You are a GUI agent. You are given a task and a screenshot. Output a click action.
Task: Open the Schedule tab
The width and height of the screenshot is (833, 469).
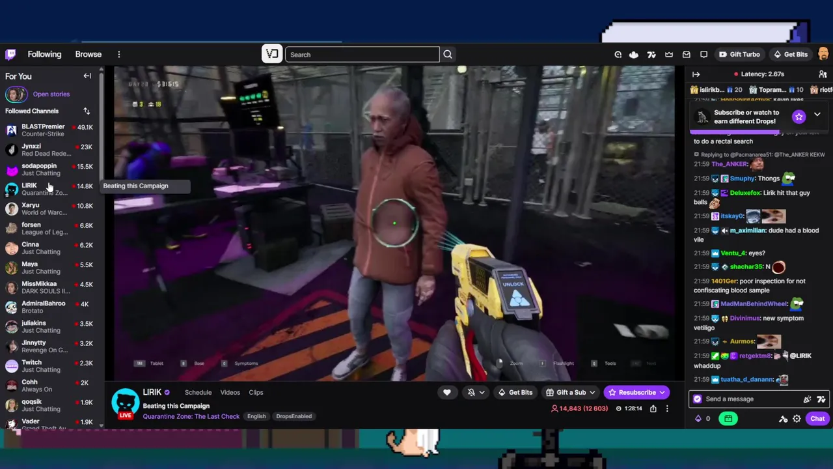198,393
